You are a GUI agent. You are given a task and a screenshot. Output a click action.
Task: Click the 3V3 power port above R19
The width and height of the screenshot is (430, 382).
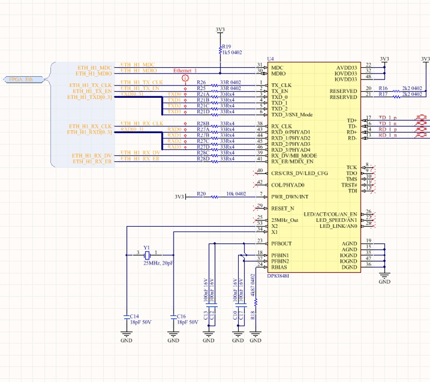click(220, 30)
